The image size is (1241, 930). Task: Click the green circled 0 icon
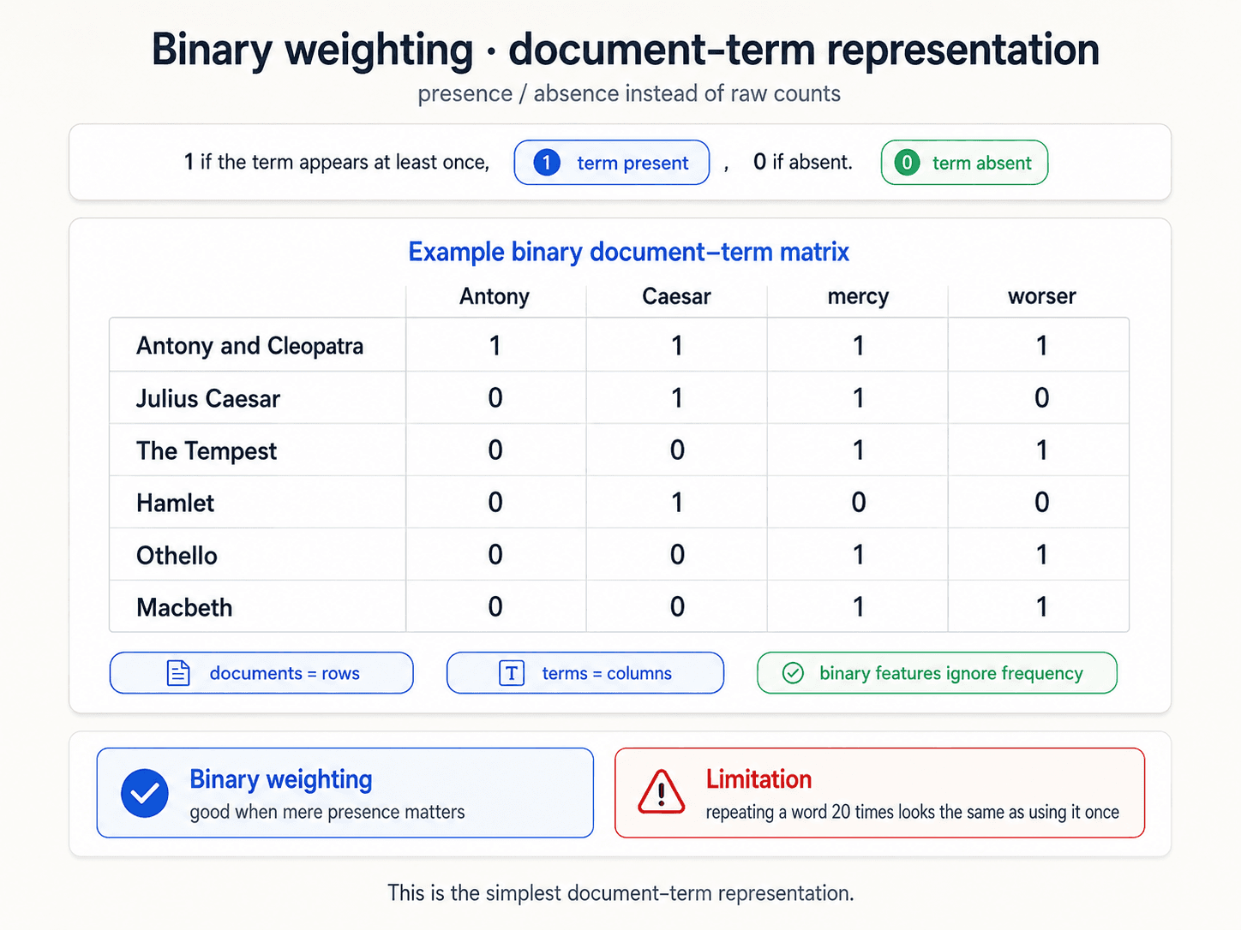tap(907, 162)
